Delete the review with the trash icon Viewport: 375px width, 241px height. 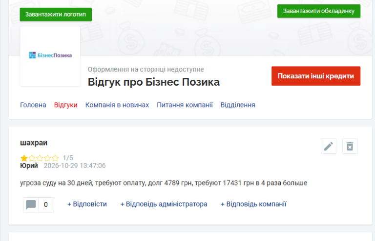350,146
